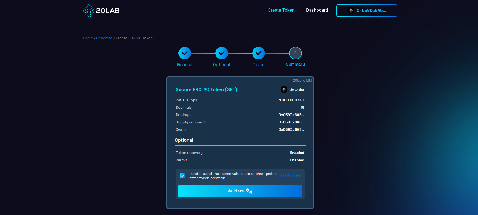The height and width of the screenshot is (215, 478).
Task: Click the Owner address value
Action: tap(291, 129)
